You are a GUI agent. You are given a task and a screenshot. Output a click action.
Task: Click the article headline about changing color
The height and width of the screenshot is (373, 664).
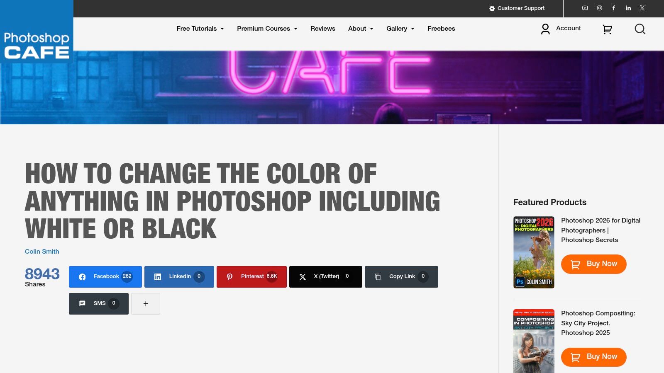coord(232,201)
